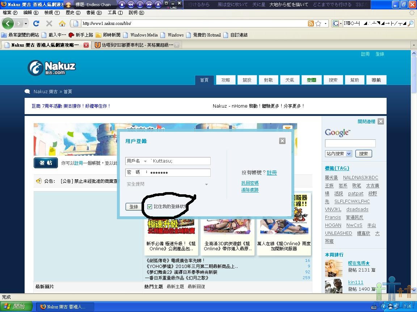This screenshot has height=312, width=417.
Task: Open the Windows Media bookmark
Action: 140,35
